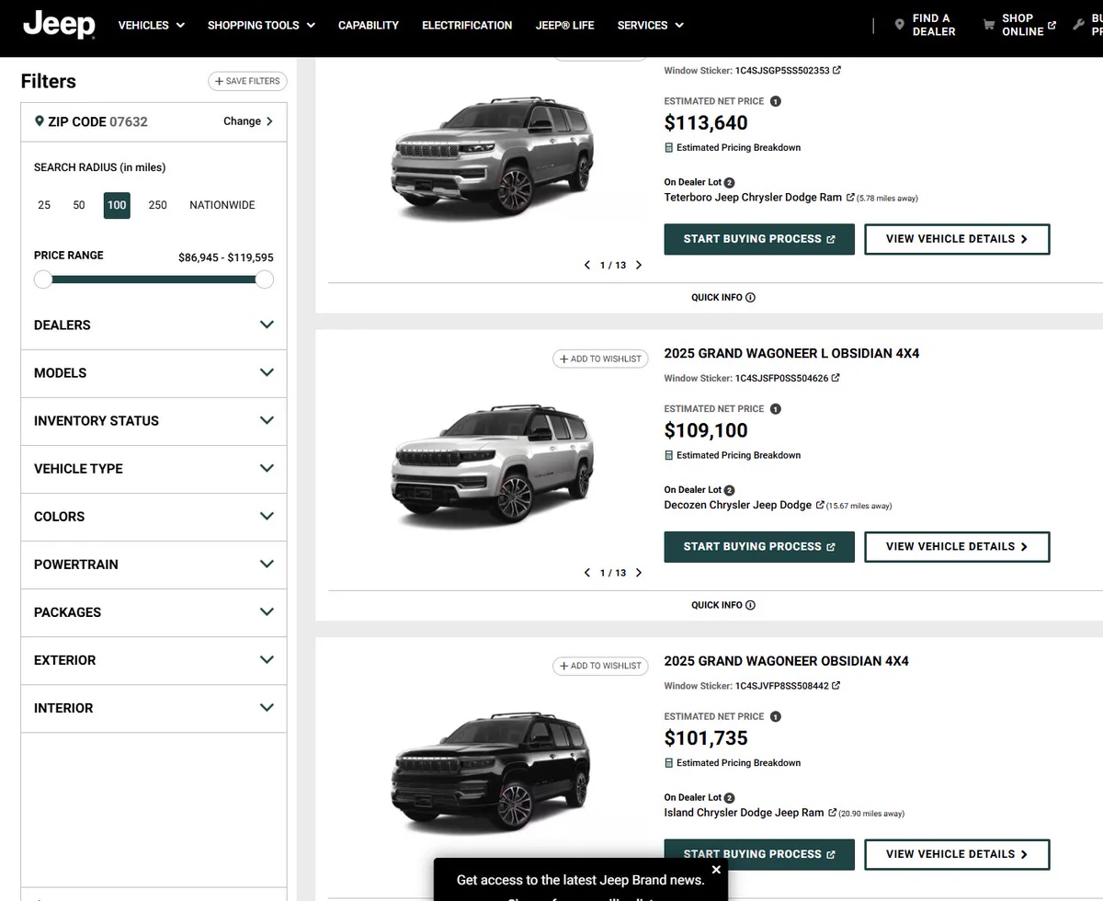Click the maximum price slider handle

click(265, 279)
